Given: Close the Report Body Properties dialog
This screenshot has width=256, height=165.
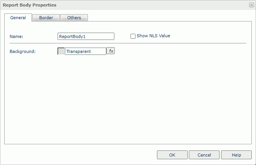Looking at the screenshot, I should click(251, 5).
